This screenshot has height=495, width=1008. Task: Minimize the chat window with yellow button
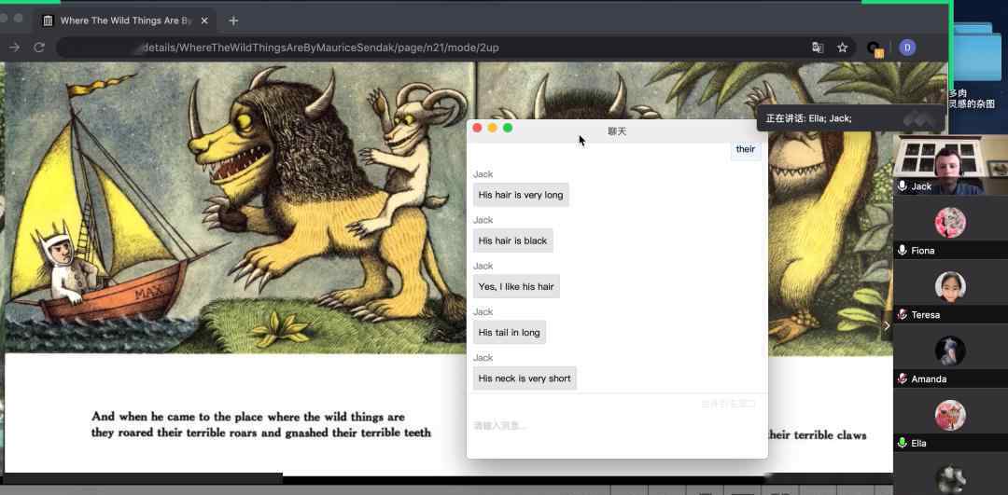pyautogui.click(x=493, y=128)
